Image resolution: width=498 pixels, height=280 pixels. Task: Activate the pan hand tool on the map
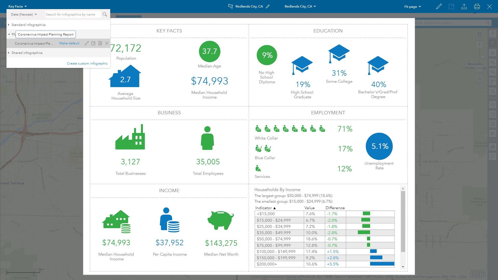[493, 43]
